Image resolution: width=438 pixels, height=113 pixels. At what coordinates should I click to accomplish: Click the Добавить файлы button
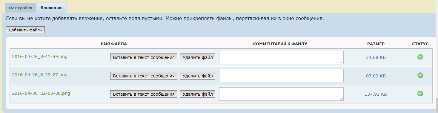coord(25,30)
